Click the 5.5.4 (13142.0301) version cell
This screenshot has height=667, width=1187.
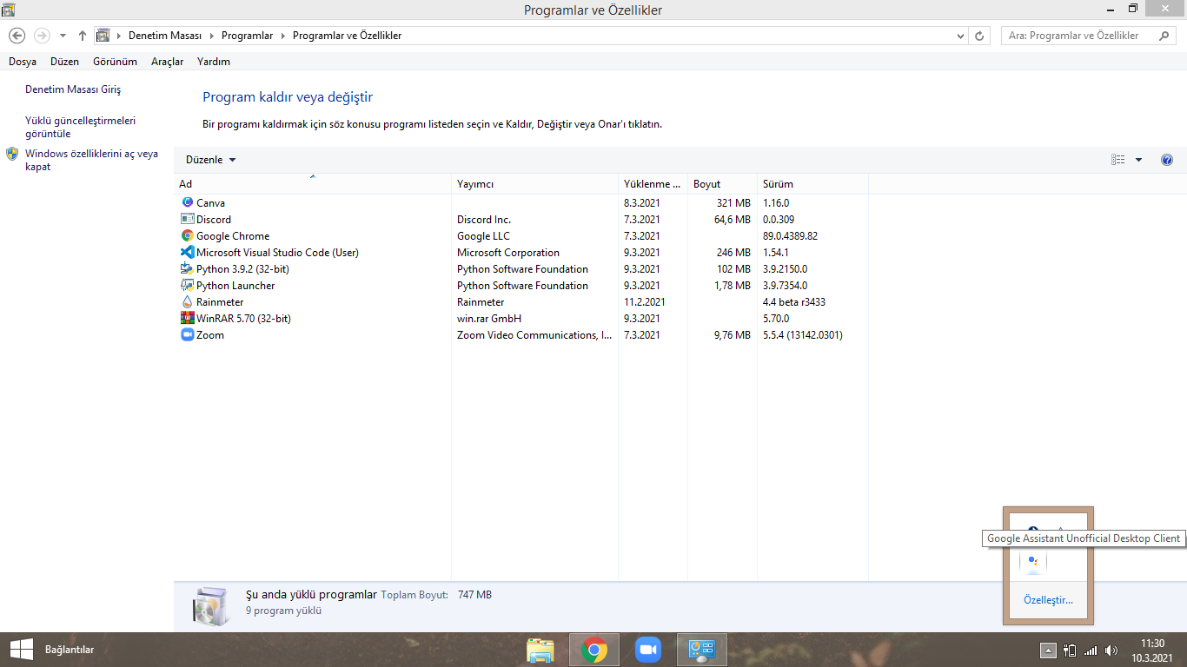click(803, 335)
